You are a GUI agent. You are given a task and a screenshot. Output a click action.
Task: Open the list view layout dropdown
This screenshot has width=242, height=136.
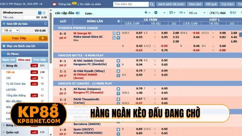point(182,13)
